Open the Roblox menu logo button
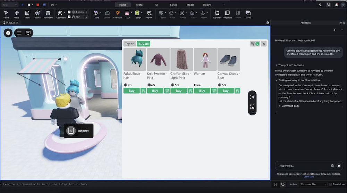The height and width of the screenshot is (193, 347). (x=8, y=33)
